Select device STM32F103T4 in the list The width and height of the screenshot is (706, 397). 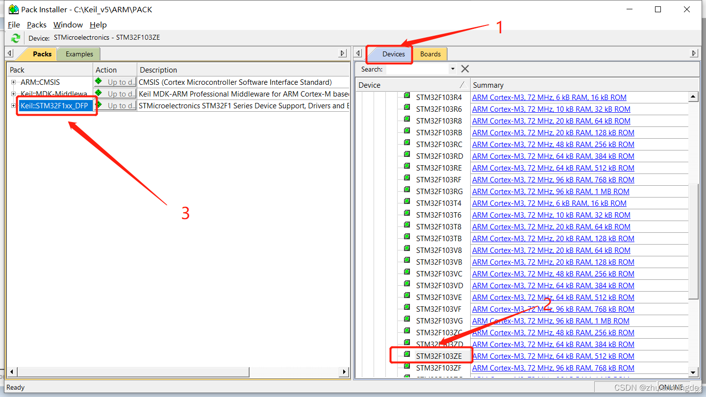(x=439, y=203)
